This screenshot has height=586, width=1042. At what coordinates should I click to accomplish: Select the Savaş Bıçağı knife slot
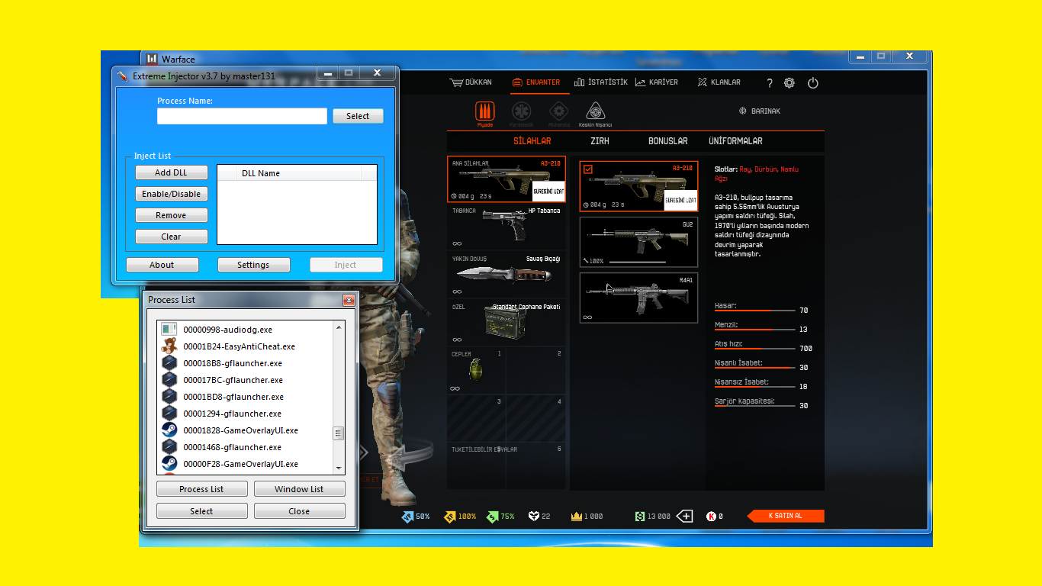click(507, 275)
